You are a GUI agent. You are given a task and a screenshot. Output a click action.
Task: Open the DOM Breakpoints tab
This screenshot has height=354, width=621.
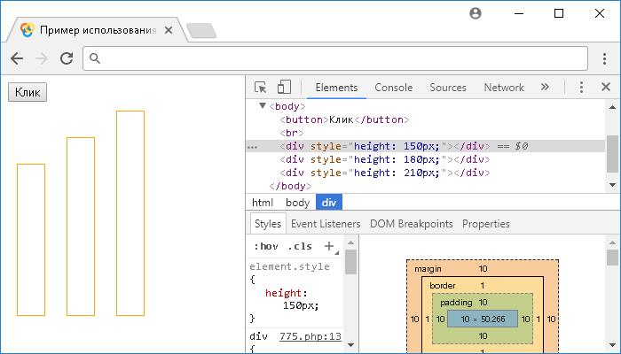point(411,224)
